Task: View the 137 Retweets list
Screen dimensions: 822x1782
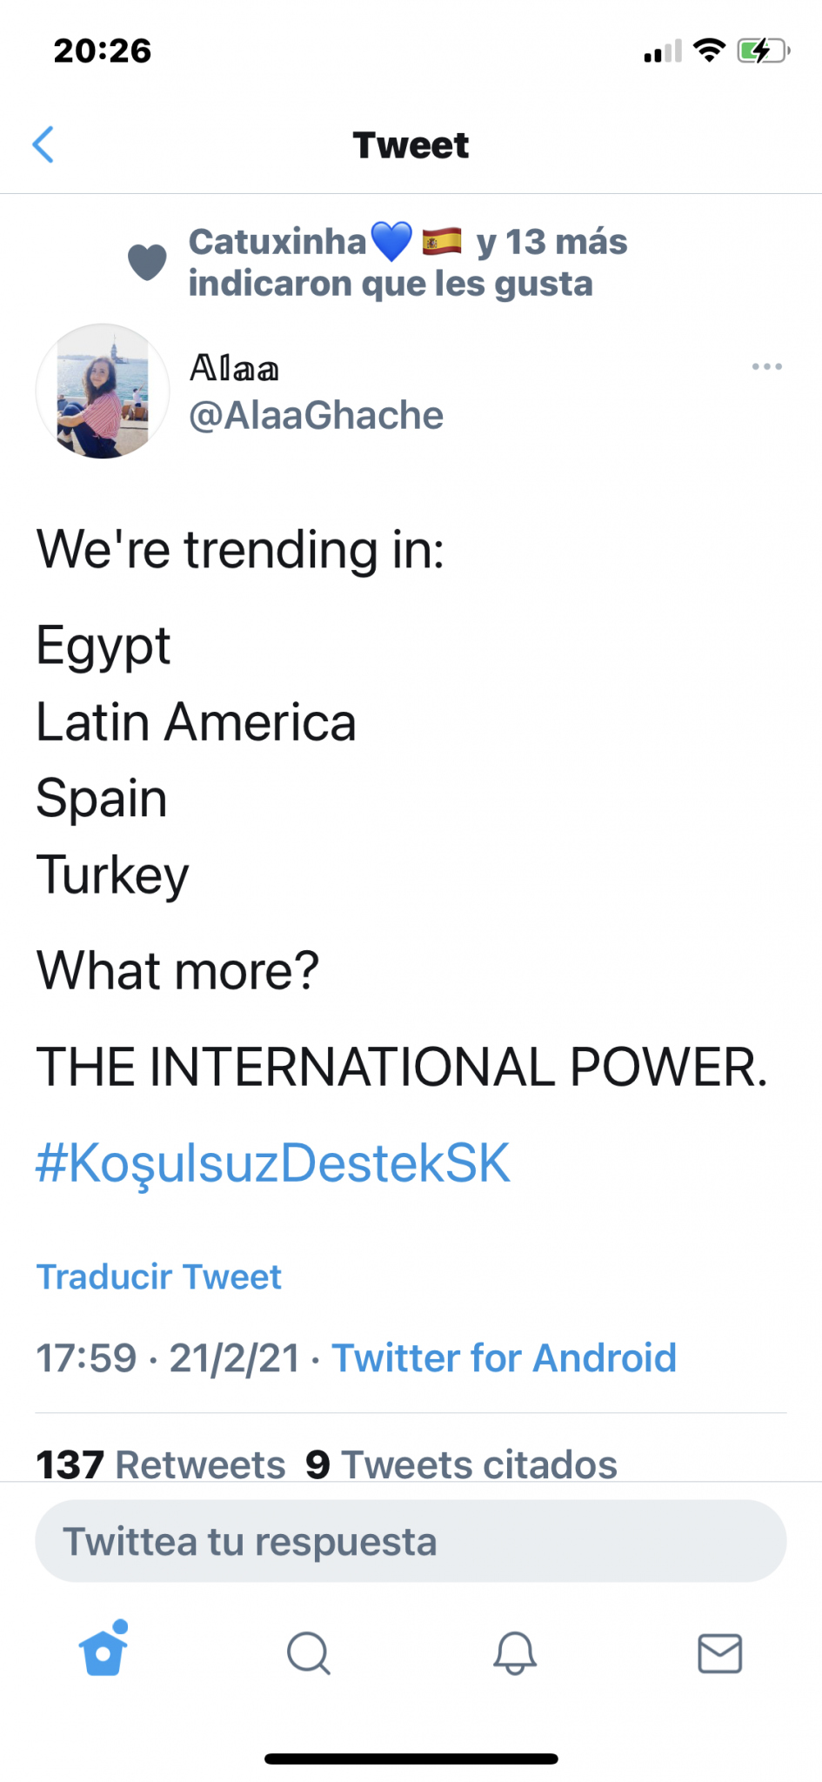Action: tap(161, 1464)
